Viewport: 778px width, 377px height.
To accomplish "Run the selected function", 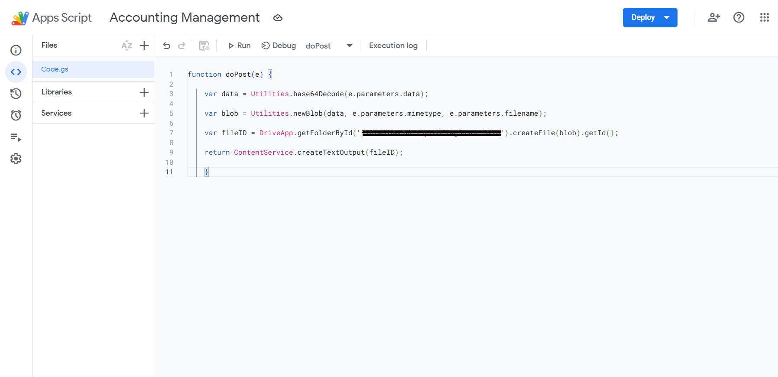I will tap(239, 45).
